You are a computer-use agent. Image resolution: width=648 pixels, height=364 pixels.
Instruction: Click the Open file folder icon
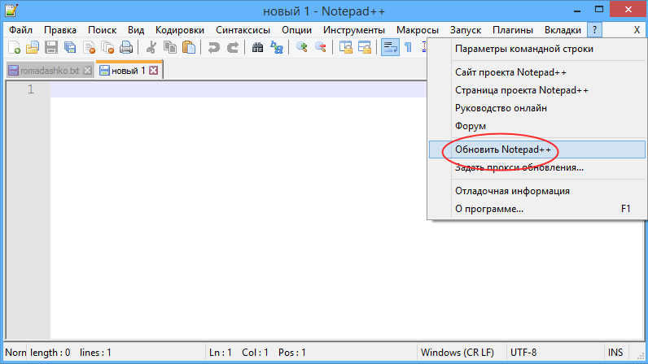33,47
